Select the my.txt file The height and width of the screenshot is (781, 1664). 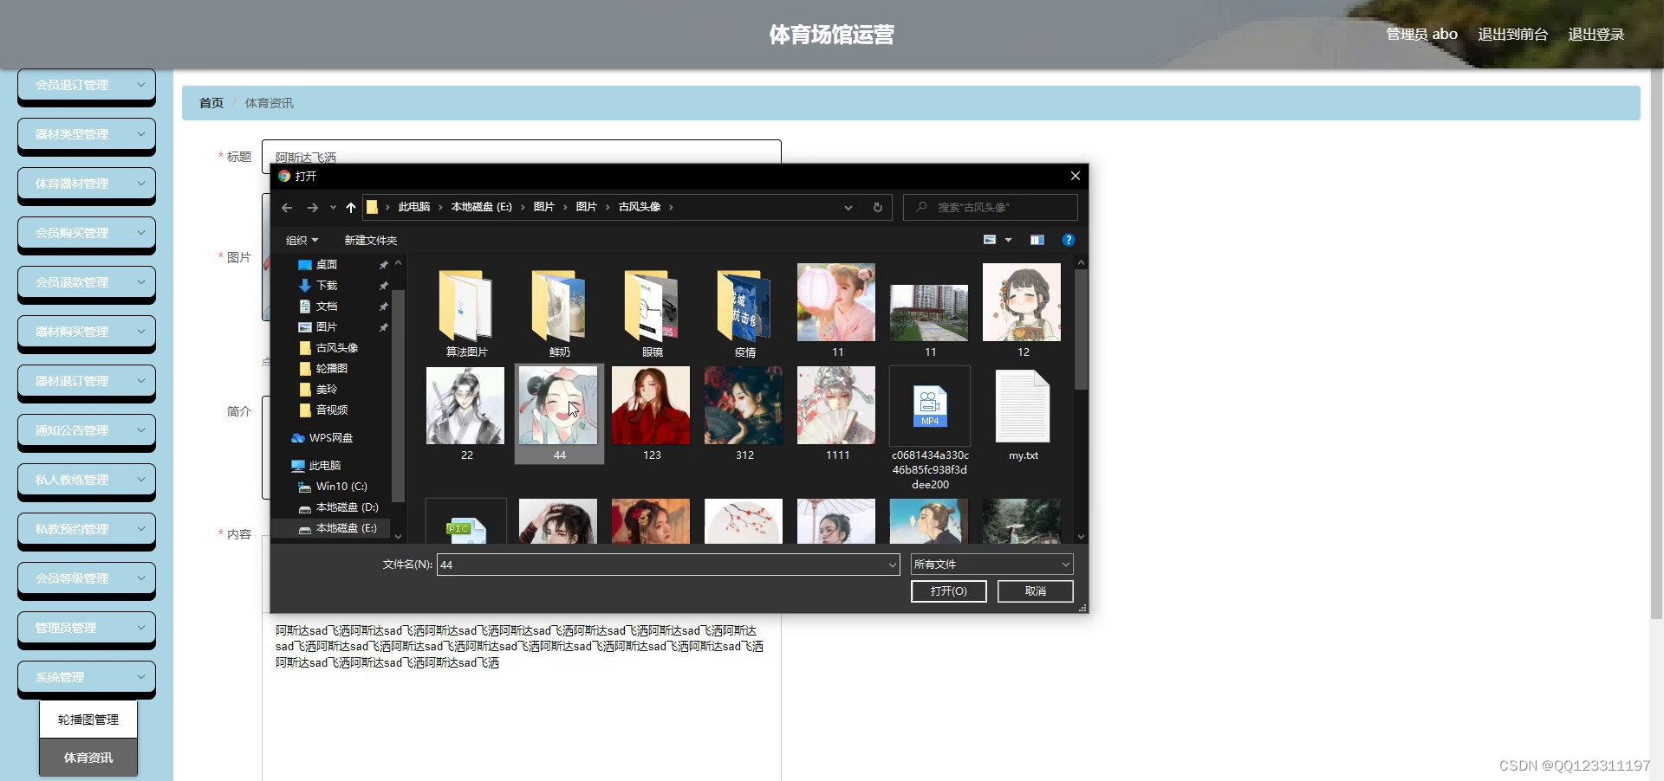click(x=1023, y=415)
